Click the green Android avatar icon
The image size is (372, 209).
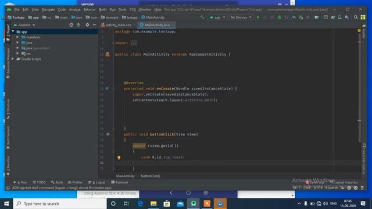pyautogui.click(x=363, y=17)
